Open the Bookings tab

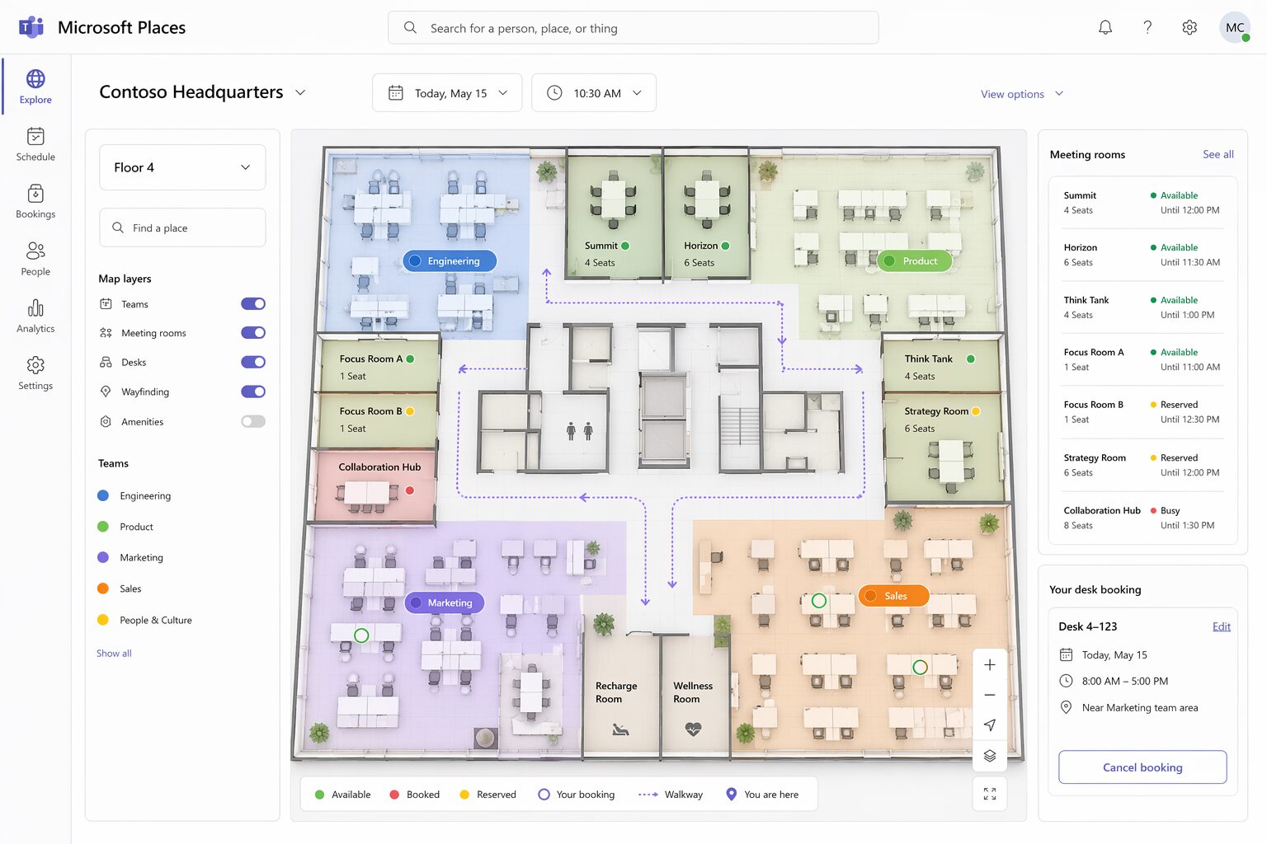coord(35,201)
